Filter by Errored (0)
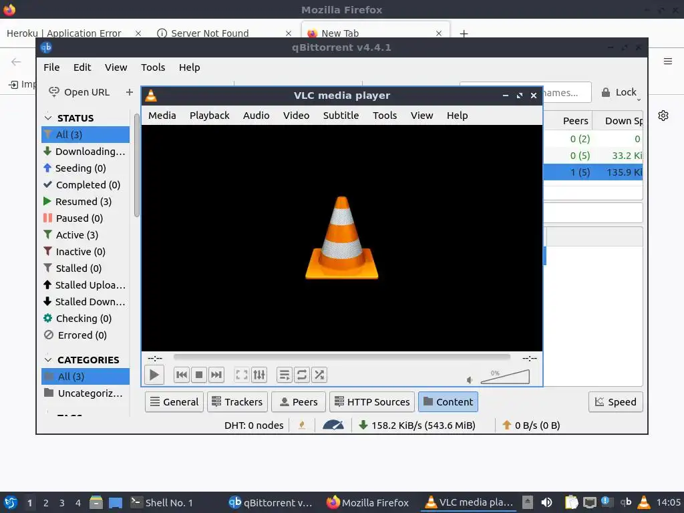The height and width of the screenshot is (513, 684). 85,335
